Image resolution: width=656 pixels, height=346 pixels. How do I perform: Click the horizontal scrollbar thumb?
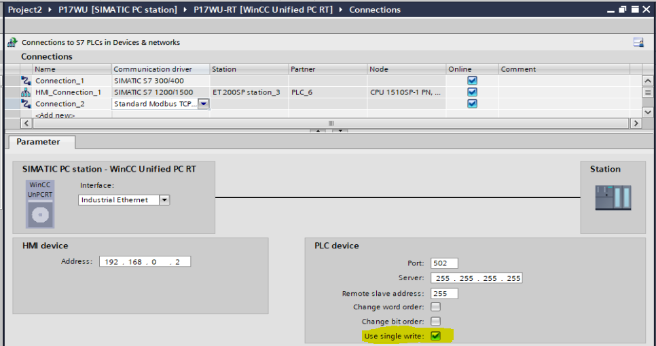pos(331,123)
